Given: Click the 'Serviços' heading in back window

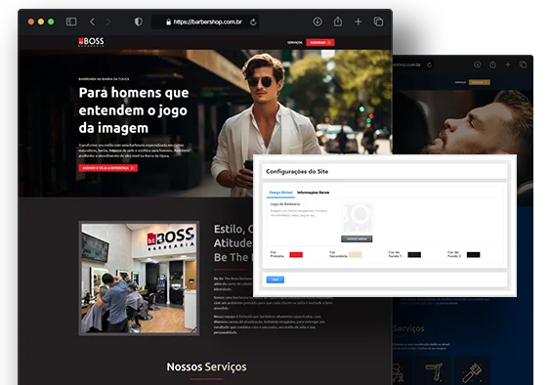Looking at the screenshot, I should (408, 328).
